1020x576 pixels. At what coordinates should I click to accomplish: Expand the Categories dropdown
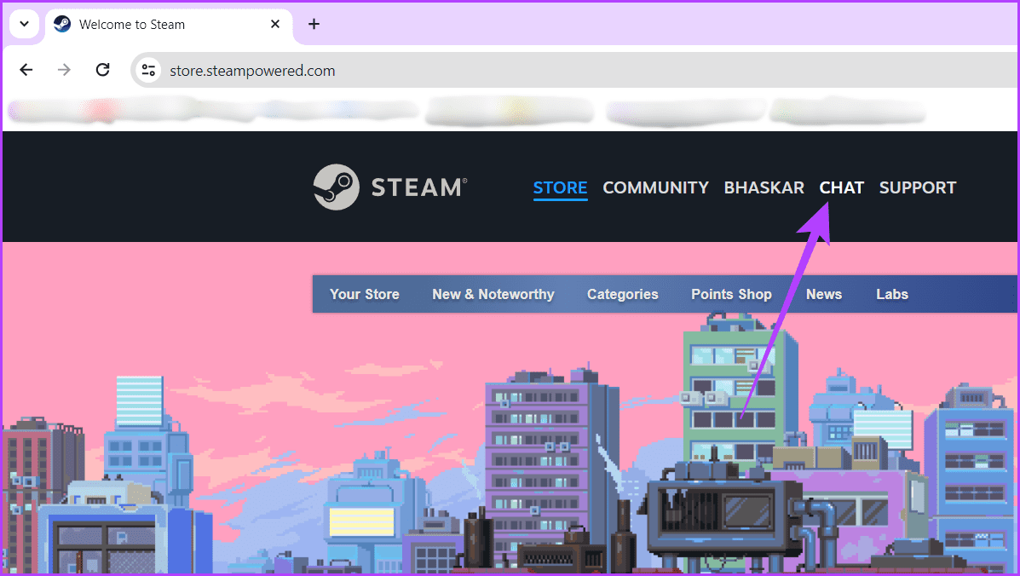coord(622,294)
